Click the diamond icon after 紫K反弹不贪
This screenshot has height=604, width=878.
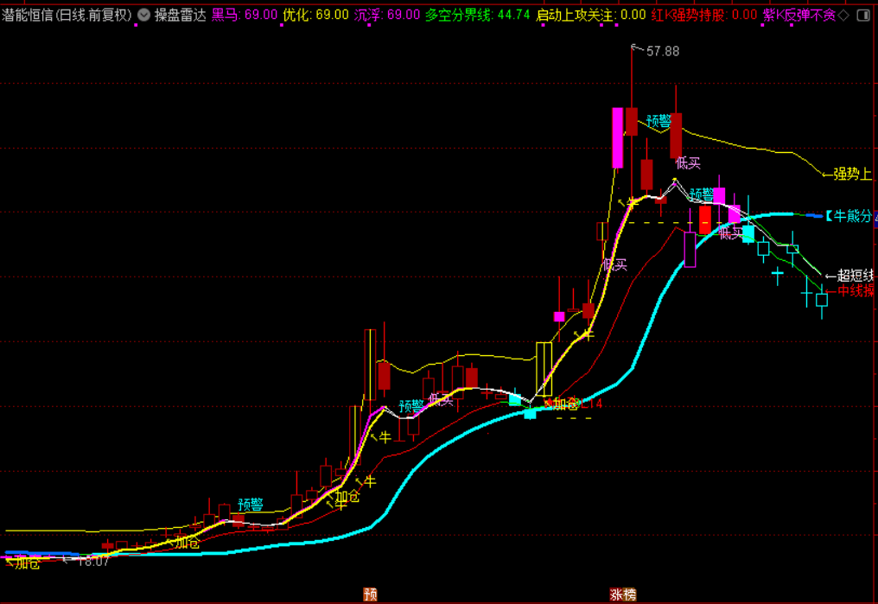(x=843, y=15)
